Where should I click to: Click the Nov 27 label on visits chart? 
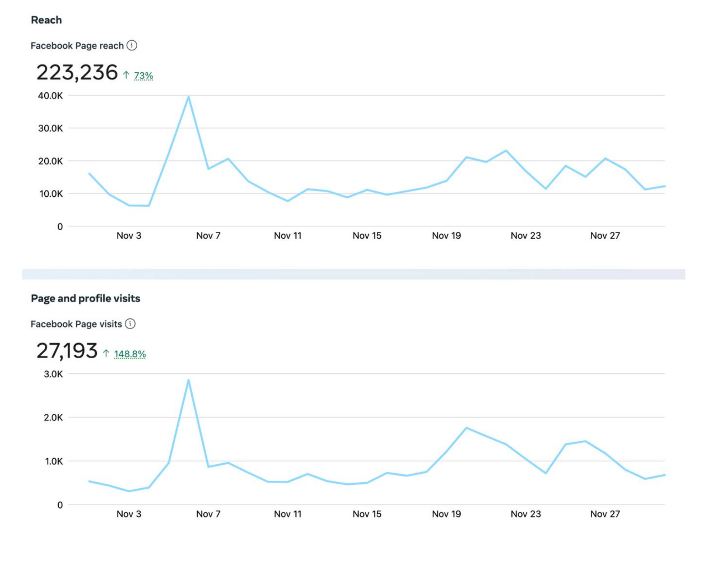point(606,514)
